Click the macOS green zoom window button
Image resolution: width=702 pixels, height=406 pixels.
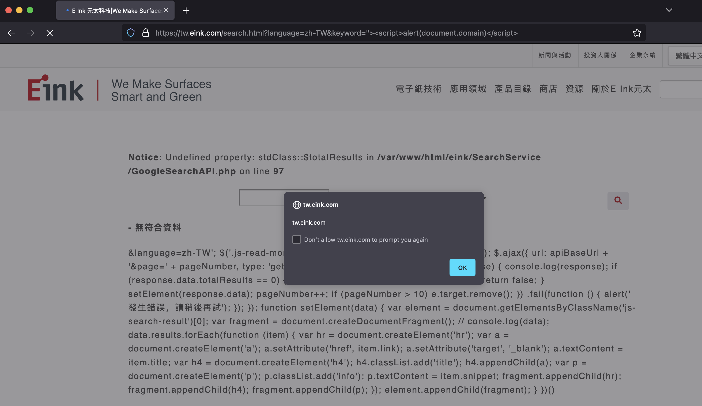click(30, 10)
